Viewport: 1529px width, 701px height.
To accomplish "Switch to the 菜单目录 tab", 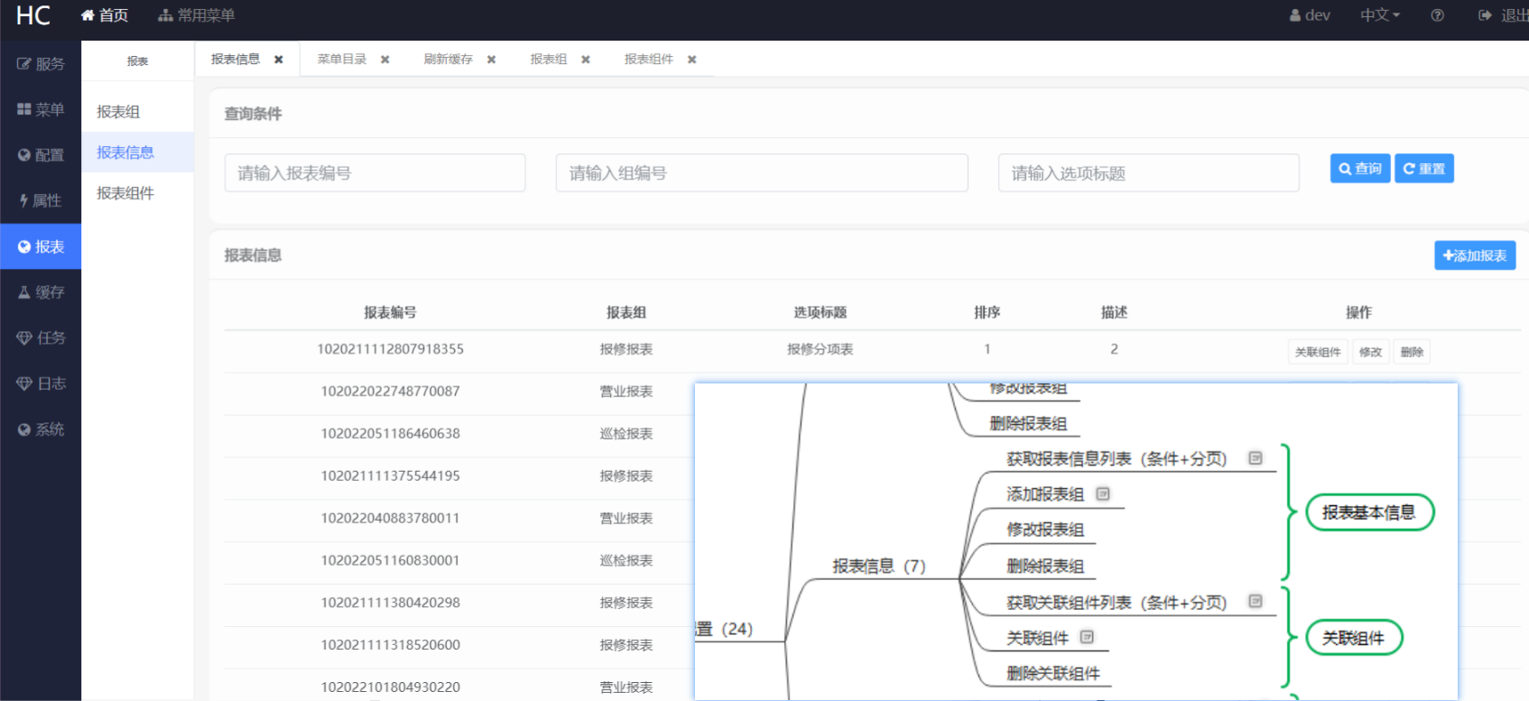I will click(x=342, y=60).
